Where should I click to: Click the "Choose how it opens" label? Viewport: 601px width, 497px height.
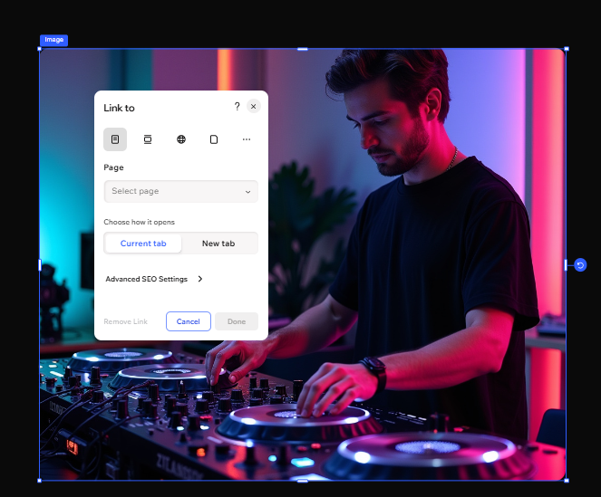pos(139,222)
